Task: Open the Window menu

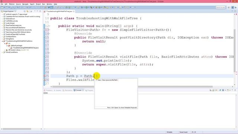Action: 49,4
